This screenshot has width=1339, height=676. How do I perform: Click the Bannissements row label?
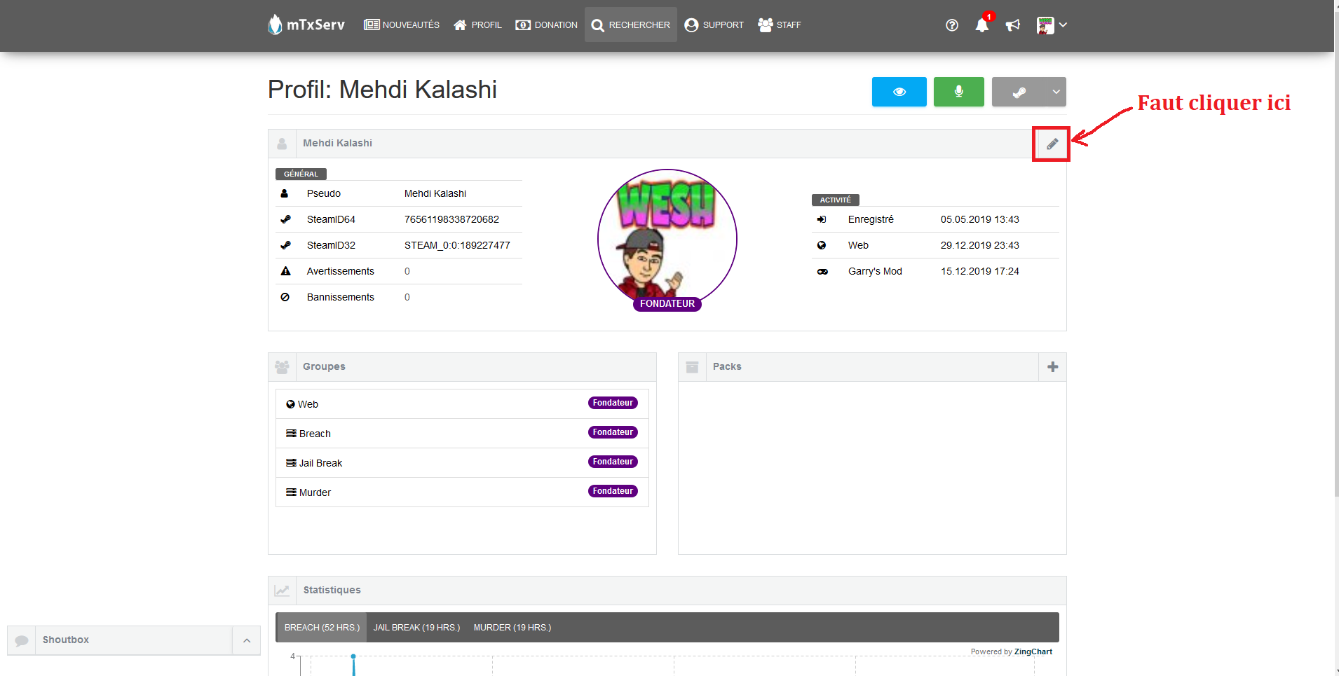point(341,297)
